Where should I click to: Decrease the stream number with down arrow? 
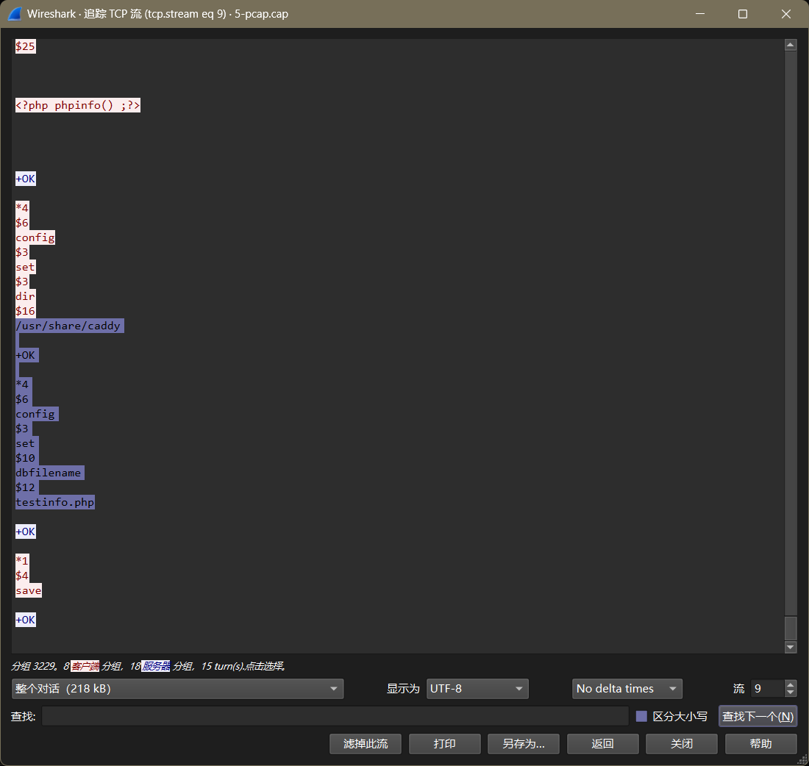(x=790, y=692)
